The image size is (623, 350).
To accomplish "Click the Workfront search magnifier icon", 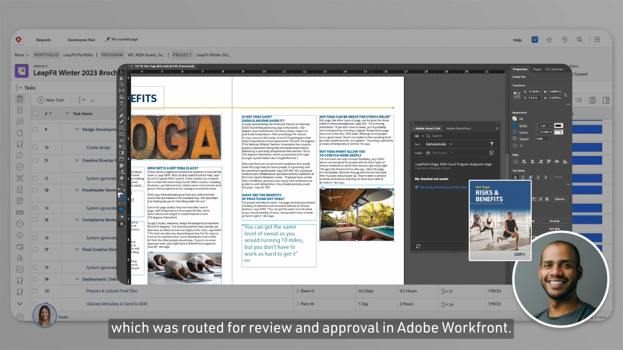I will click(580, 40).
